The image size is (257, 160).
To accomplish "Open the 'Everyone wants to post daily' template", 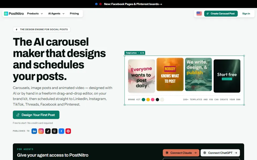I will coord(141,76).
